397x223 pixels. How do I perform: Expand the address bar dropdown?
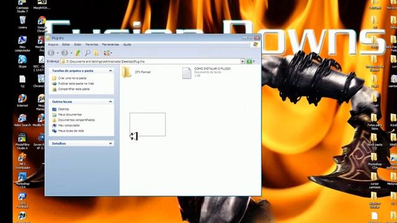point(243,61)
